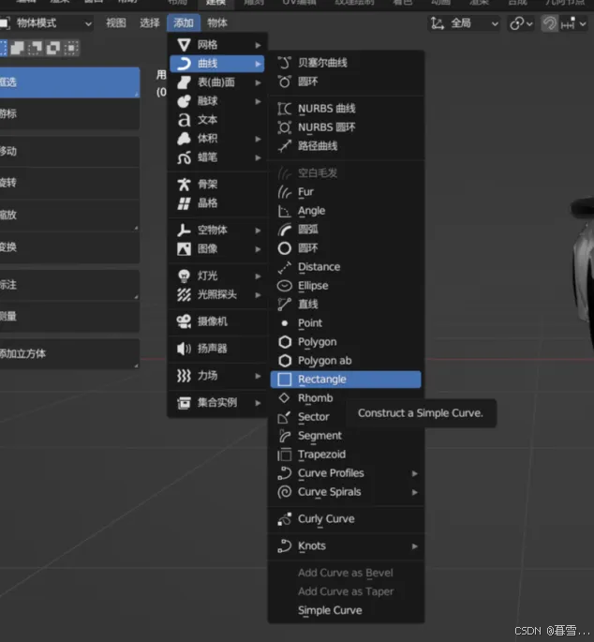Choose subtract selection mode icon
This screenshot has width=594, height=642.
pyautogui.click(x=35, y=48)
